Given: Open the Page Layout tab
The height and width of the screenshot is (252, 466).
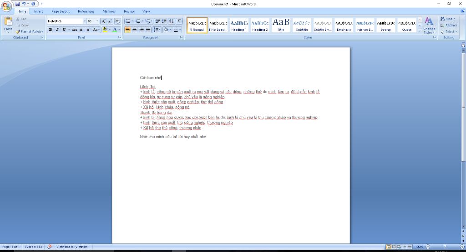Looking at the screenshot, I should 61,11.
